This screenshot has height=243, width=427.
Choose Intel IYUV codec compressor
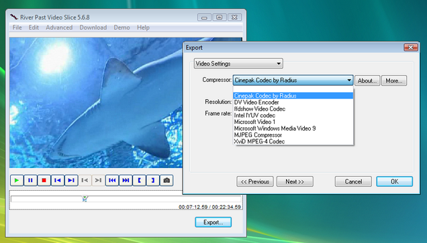pyautogui.click(x=293, y=115)
